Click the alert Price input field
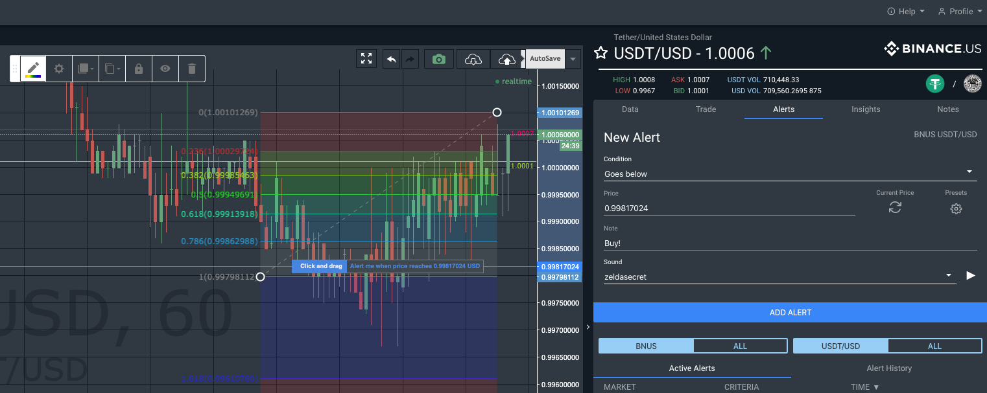Viewport: 987px width, 393px height. [x=729, y=208]
